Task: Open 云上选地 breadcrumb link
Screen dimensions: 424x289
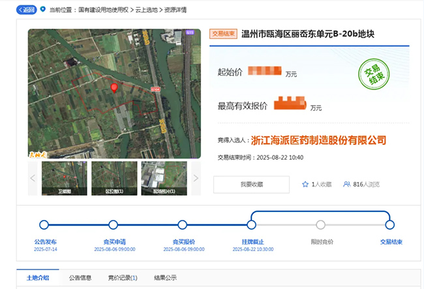Action: click(x=146, y=10)
